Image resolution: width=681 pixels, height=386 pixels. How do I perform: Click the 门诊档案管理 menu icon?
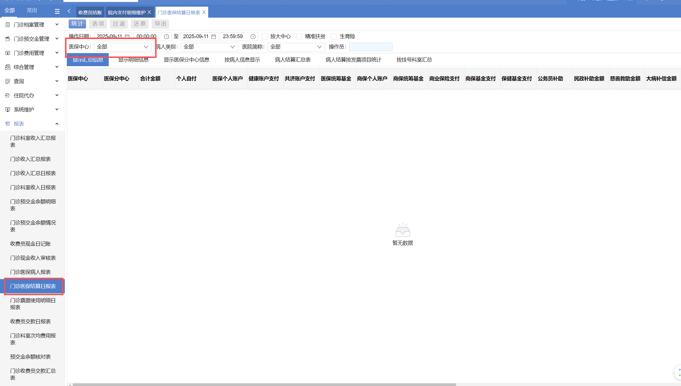[8, 25]
